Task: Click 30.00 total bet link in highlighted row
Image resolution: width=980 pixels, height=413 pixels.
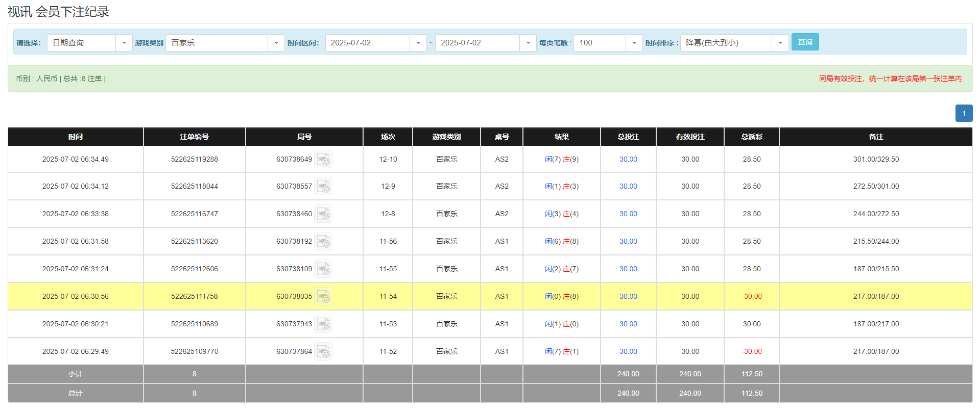Action: (628, 297)
